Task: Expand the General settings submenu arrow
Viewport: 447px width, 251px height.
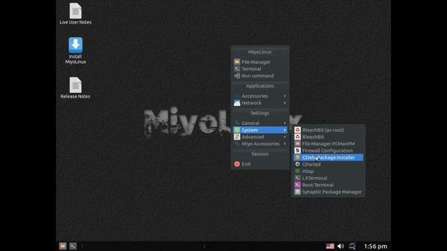Action: click(285, 123)
